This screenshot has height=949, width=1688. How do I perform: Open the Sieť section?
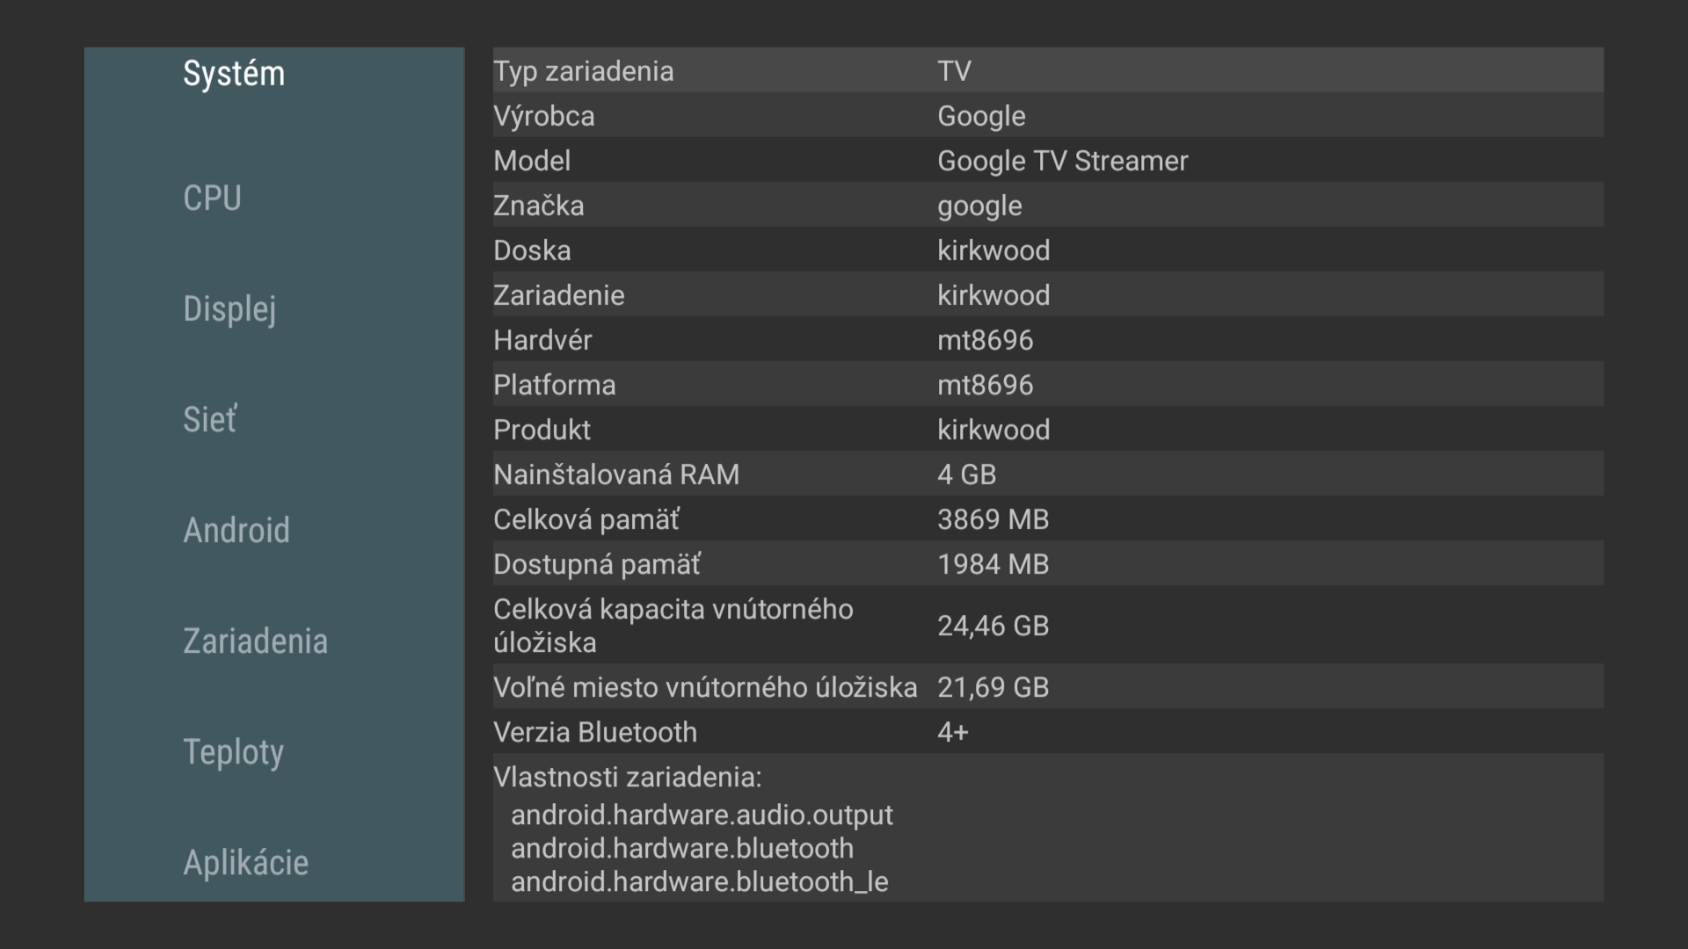point(209,420)
